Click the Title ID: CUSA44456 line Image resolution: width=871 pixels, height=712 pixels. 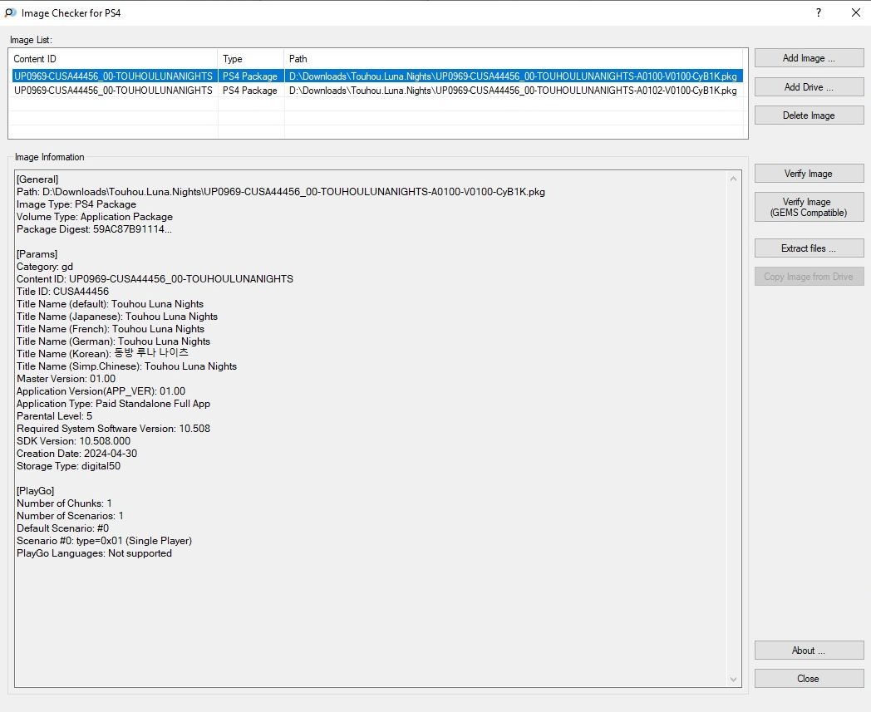[63, 292]
